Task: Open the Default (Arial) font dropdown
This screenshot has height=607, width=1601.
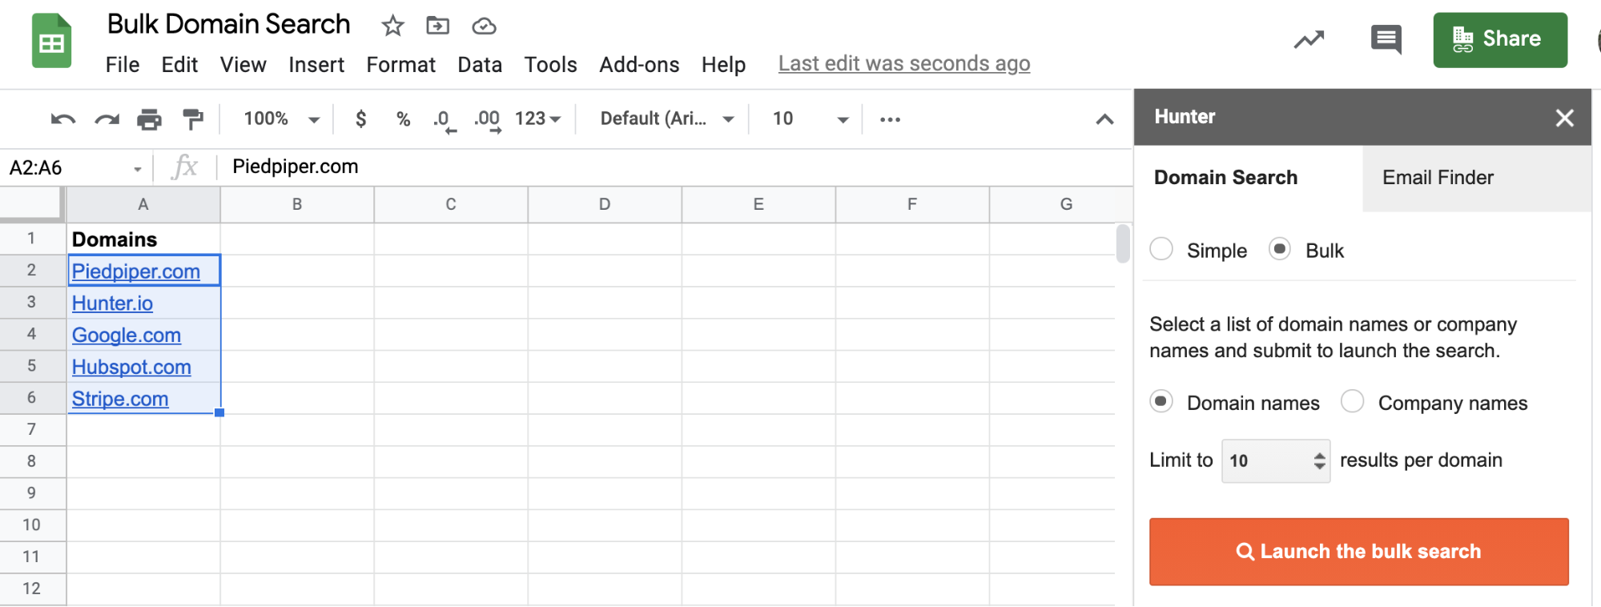Action: coord(667,119)
